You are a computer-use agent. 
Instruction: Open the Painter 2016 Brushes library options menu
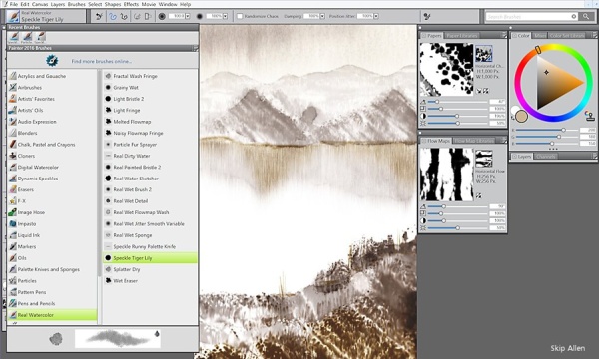coord(196,48)
